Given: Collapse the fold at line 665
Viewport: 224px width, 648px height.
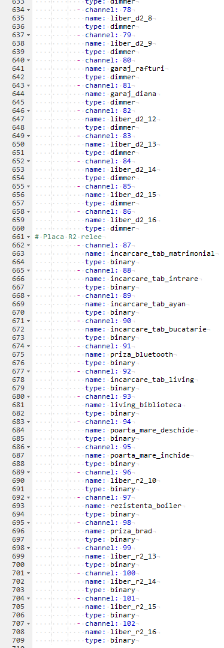Looking at the screenshot, I should pyautogui.click(x=29, y=271).
